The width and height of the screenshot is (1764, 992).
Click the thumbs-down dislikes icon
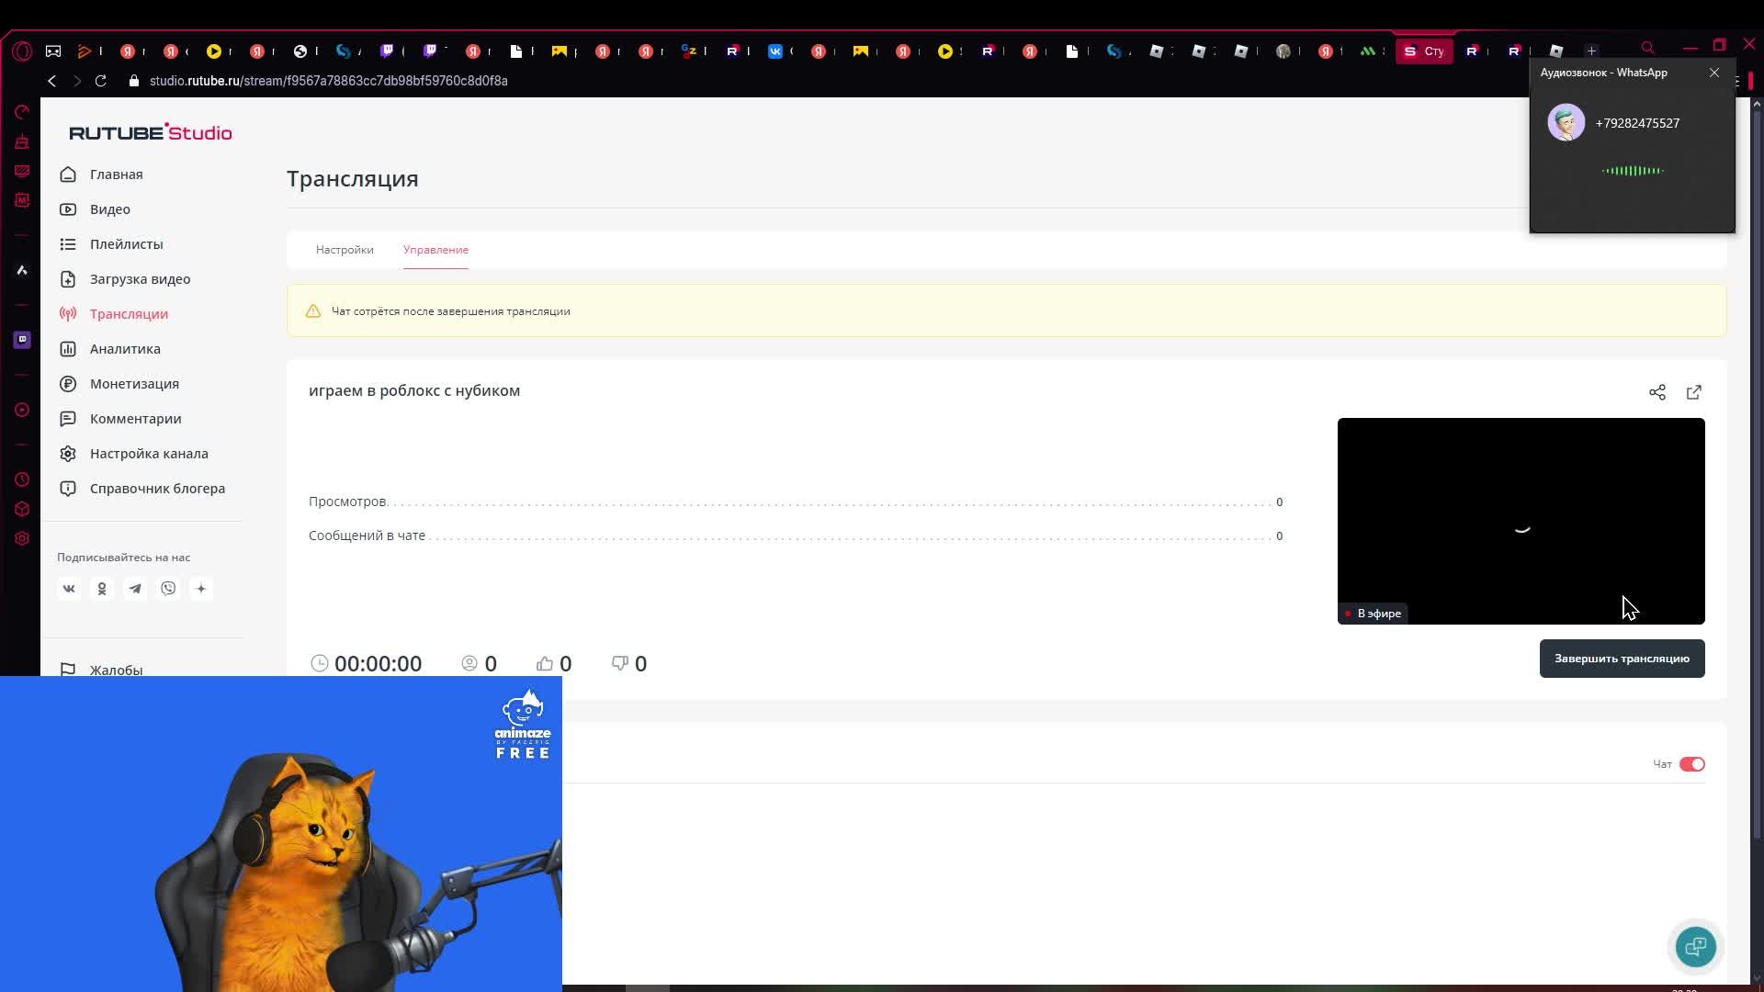click(x=620, y=663)
